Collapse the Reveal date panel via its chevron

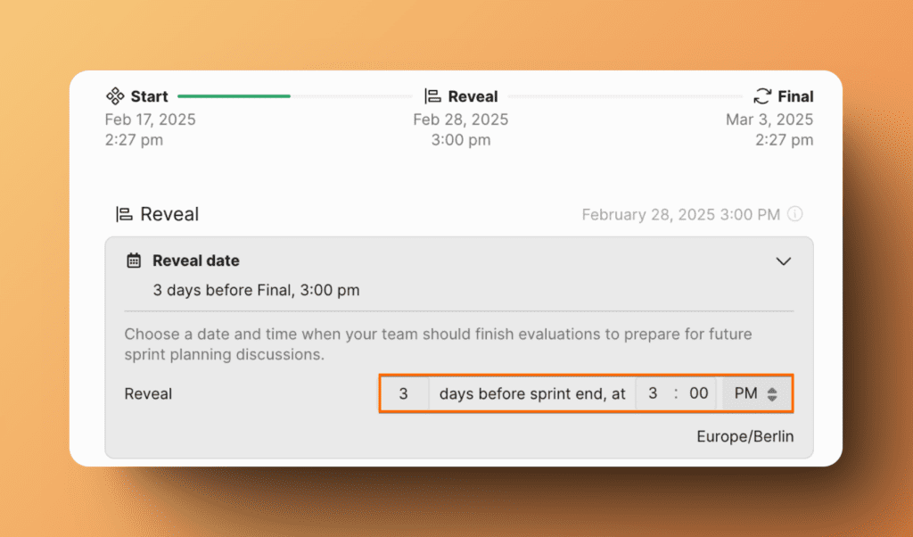tap(784, 261)
